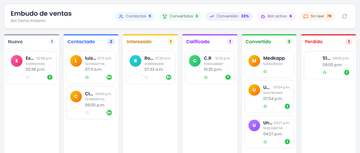This screenshot has width=360, height=153.
Task: Click unread badge 7 on C.R card
Action: (x=228, y=77)
